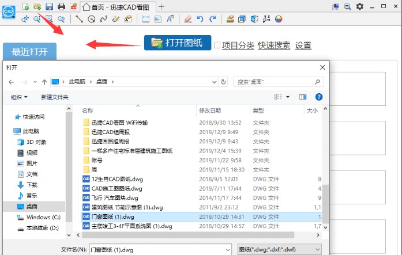This screenshot has width=402, height=255.
Task: Click the color wheel background icon
Action: click(x=279, y=19)
